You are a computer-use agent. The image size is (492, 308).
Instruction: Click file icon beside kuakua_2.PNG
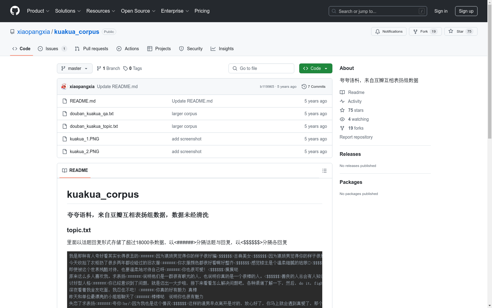click(65, 152)
